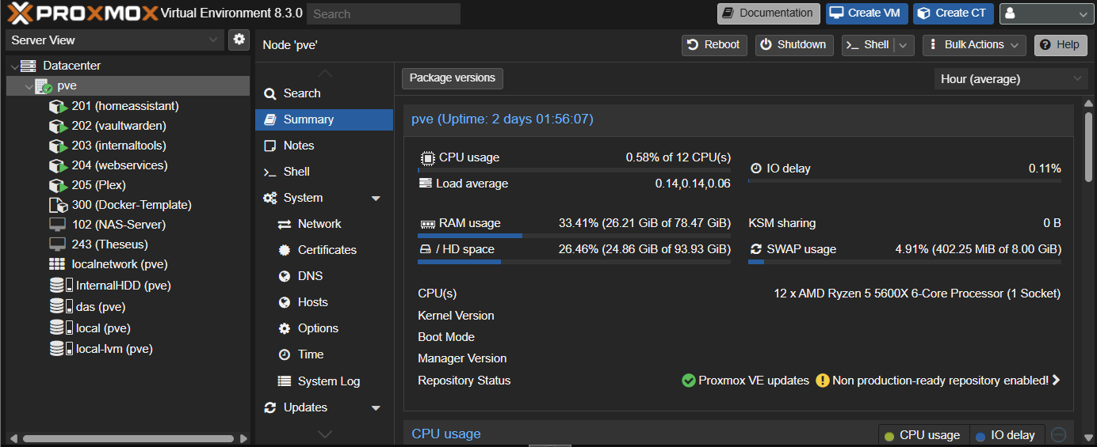Click the storage icon for local (pve)
This screenshot has width=1097, height=447.
tap(60, 328)
